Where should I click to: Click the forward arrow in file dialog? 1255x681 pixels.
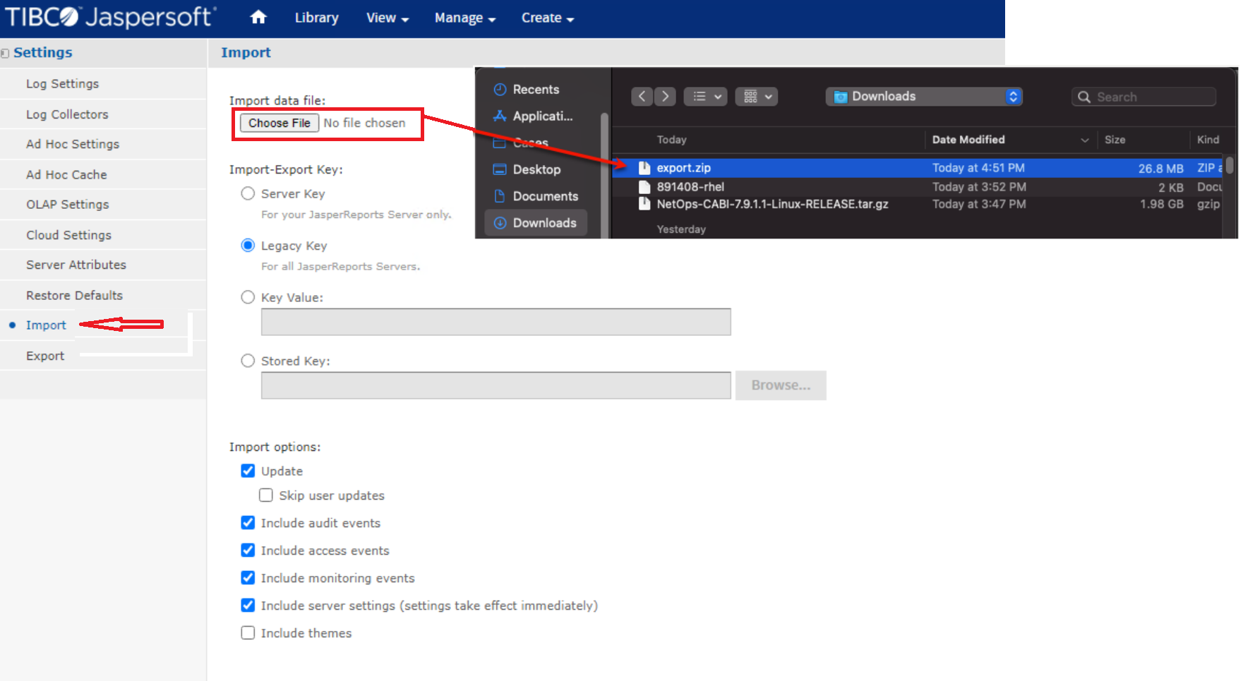click(665, 97)
